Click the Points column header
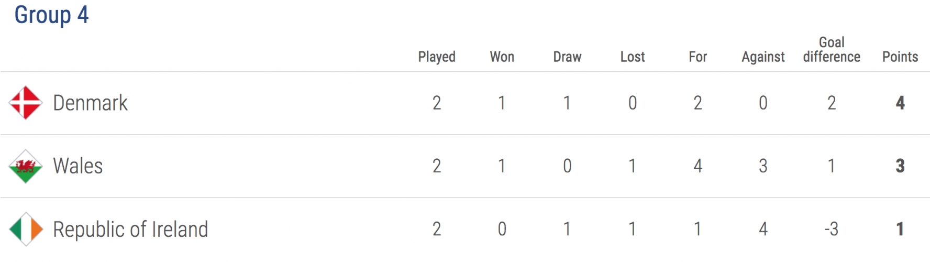Screen dimensions: 930x262 pos(900,57)
